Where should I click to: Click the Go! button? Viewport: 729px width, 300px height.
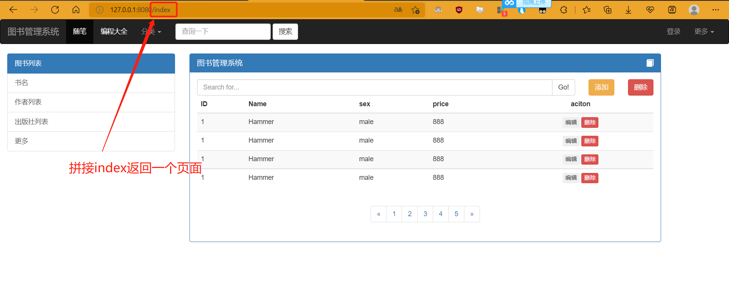[563, 87]
